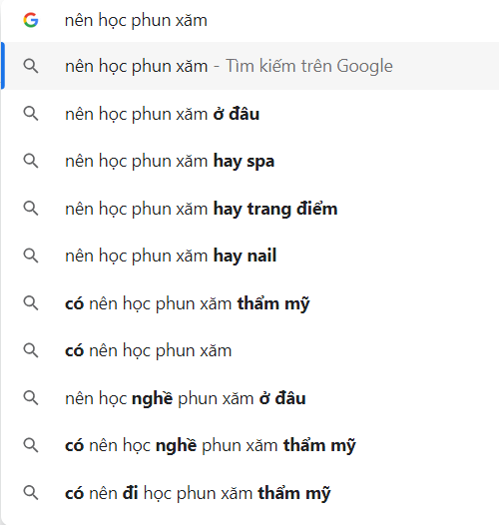Click the Google logo icon
This screenshot has height=525, width=499.
click(x=31, y=20)
